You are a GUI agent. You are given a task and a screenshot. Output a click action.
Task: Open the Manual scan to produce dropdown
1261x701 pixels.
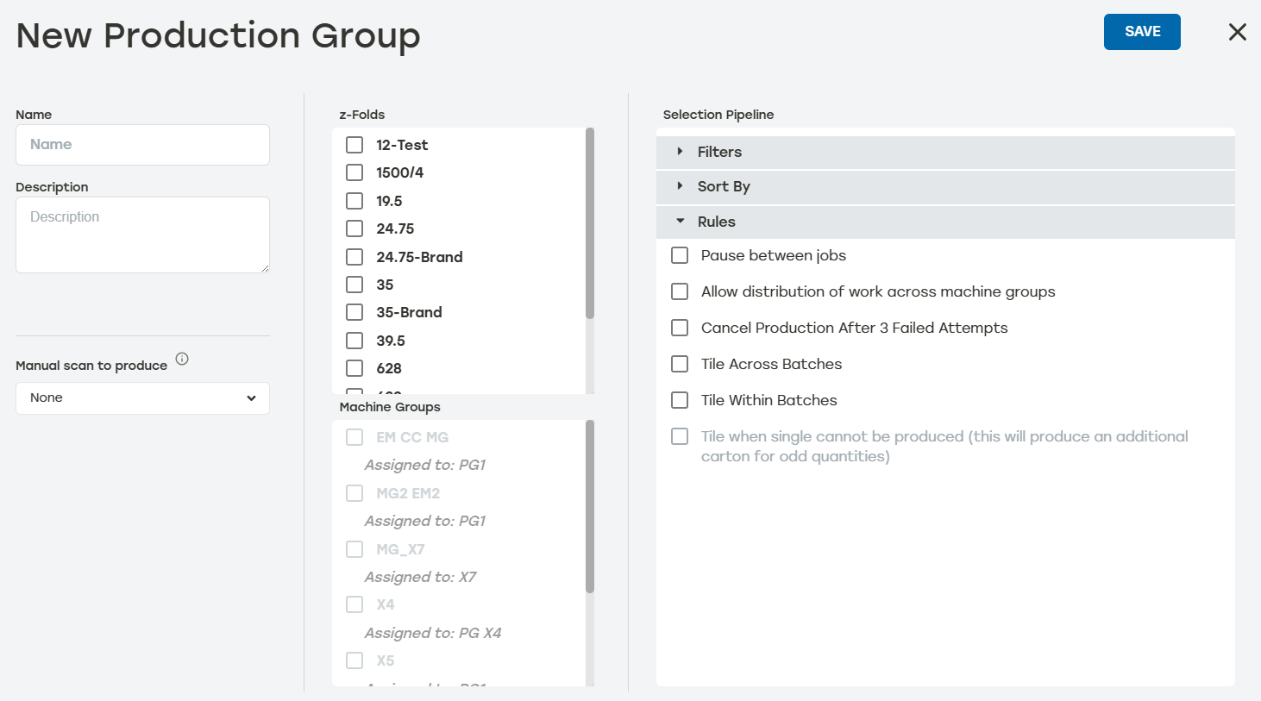(142, 397)
